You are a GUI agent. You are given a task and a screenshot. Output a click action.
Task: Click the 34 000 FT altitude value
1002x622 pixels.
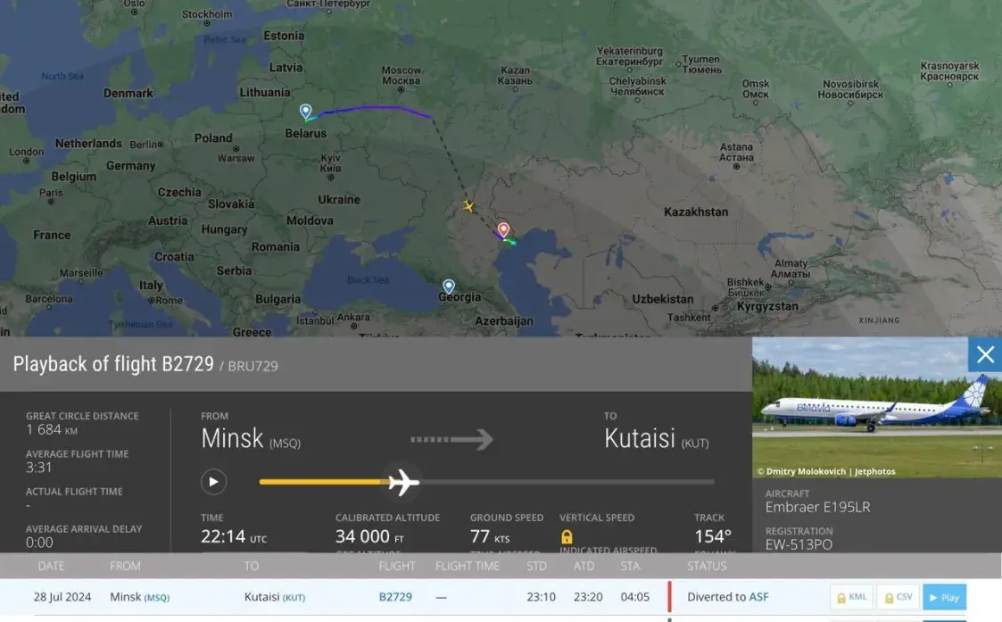[369, 536]
